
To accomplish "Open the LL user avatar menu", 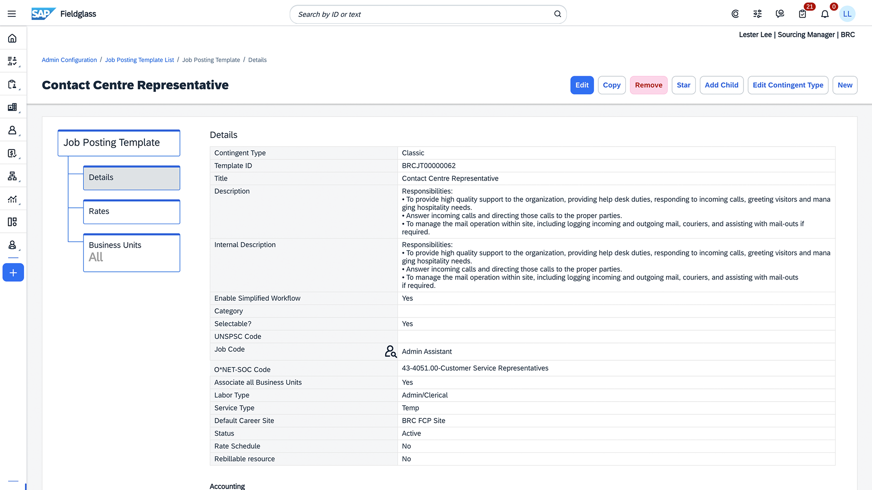I will coord(847,14).
